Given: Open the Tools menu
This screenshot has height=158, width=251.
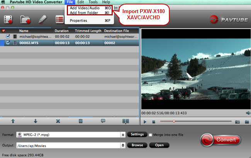Looking at the screenshot, I should click(x=93, y=2).
